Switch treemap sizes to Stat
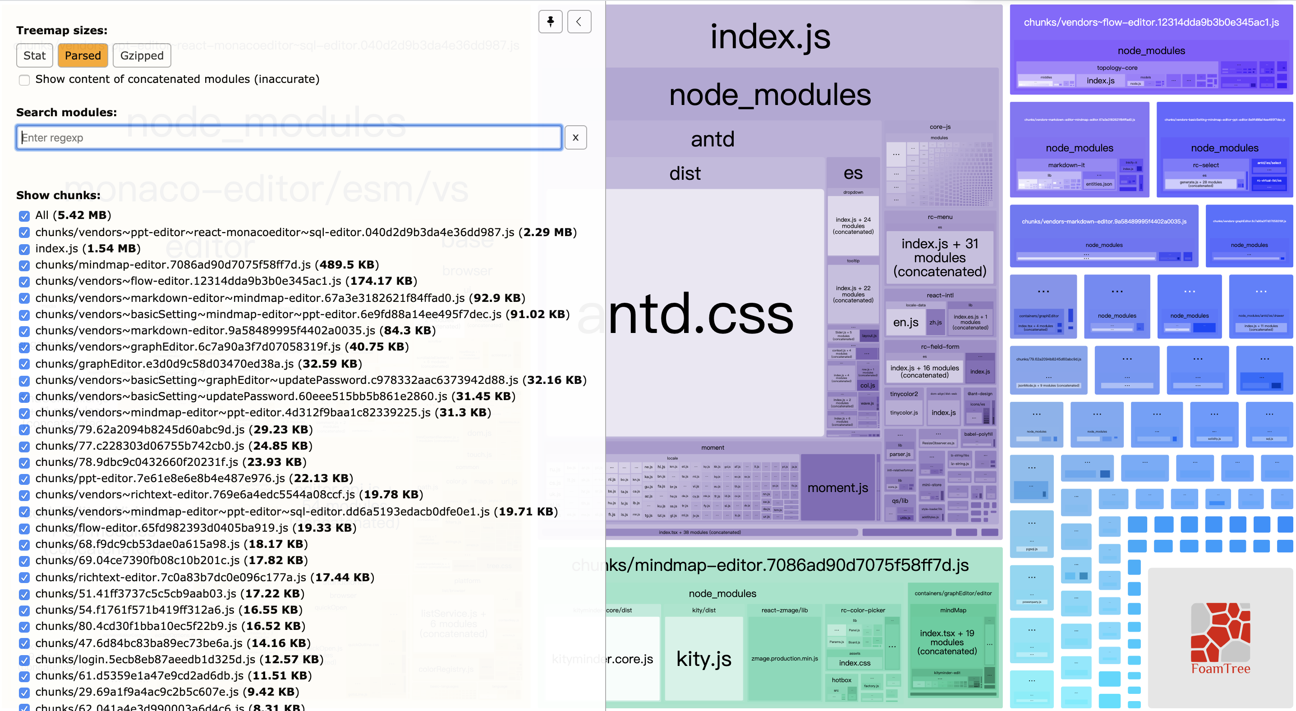Image resolution: width=1296 pixels, height=711 pixels. [x=34, y=55]
